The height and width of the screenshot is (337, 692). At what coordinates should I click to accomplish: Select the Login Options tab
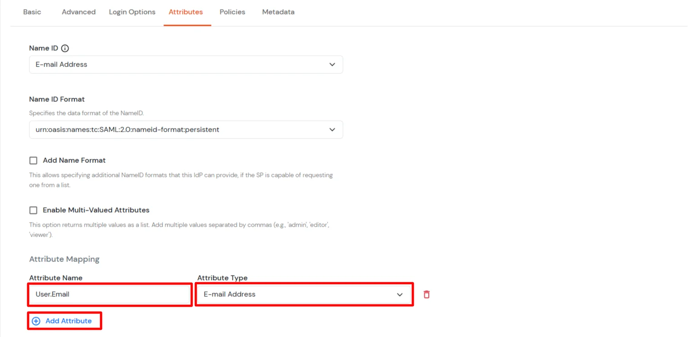click(x=132, y=12)
